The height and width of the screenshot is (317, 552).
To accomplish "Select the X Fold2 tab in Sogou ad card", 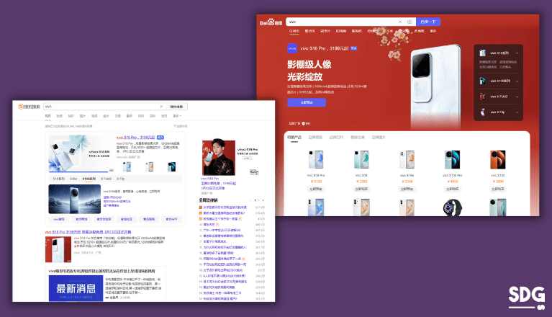I will coord(106,179).
